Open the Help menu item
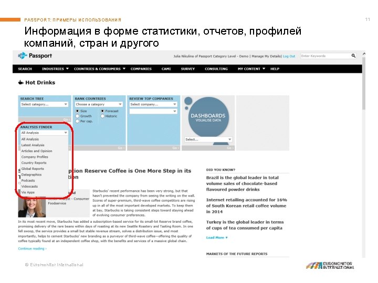Viewport: 378px width, 283px height. click(275, 69)
